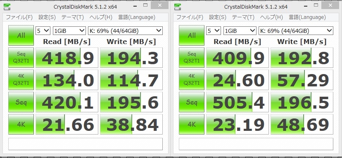
Task: Click Write [MB/s] header in right window
Action: pos(302,42)
